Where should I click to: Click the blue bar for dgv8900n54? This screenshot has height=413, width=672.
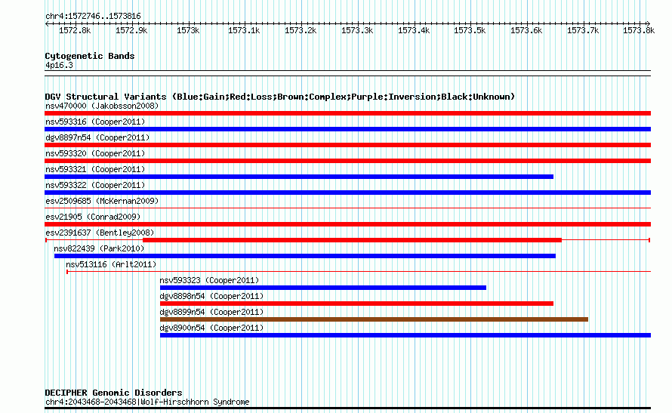click(405, 335)
